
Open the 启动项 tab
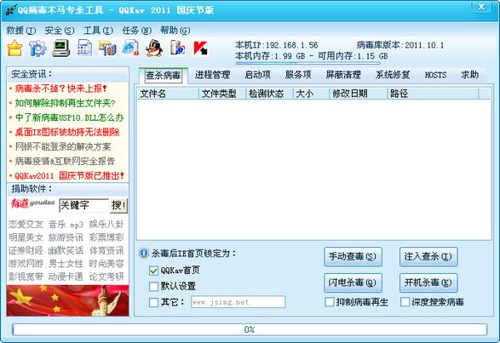point(257,75)
